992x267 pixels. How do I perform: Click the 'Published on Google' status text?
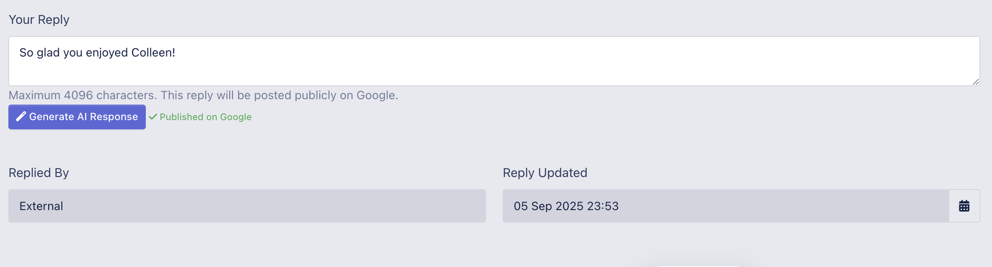click(x=205, y=117)
